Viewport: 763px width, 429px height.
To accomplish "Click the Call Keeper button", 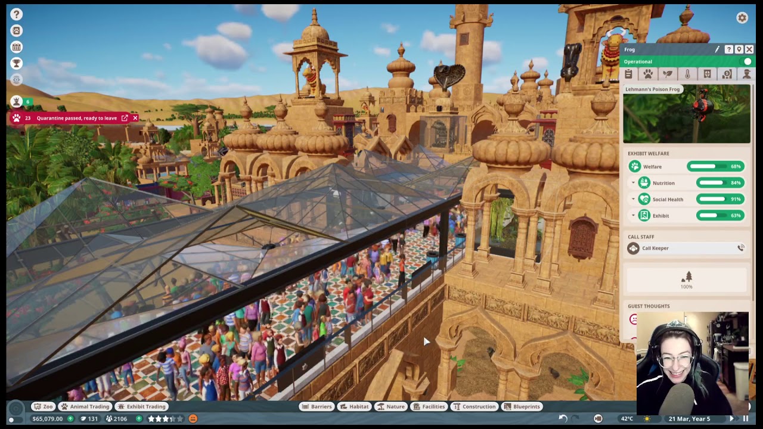I will click(687, 248).
